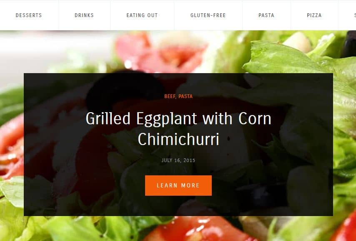Image resolution: width=356 pixels, height=241 pixels.
Task: Click the July 16, 2015 post date
Action: coord(178,160)
